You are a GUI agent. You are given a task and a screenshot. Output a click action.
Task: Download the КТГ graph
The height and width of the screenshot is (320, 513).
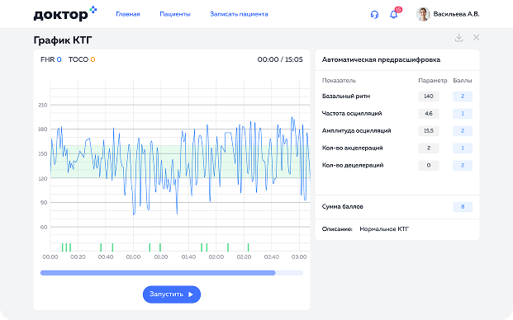click(x=458, y=38)
